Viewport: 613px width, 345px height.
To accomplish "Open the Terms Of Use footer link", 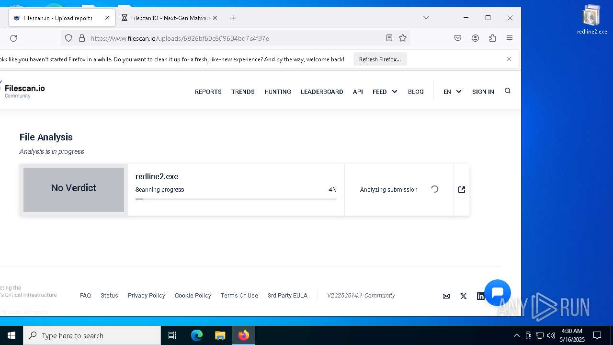I will pyautogui.click(x=239, y=295).
